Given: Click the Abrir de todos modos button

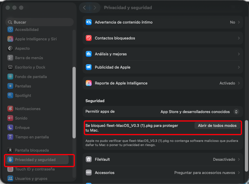Looking at the screenshot, I should [217, 125].
